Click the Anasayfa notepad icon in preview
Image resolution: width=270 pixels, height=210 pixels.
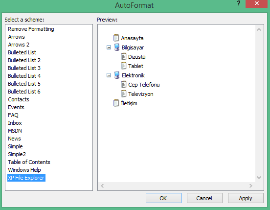[116, 38]
